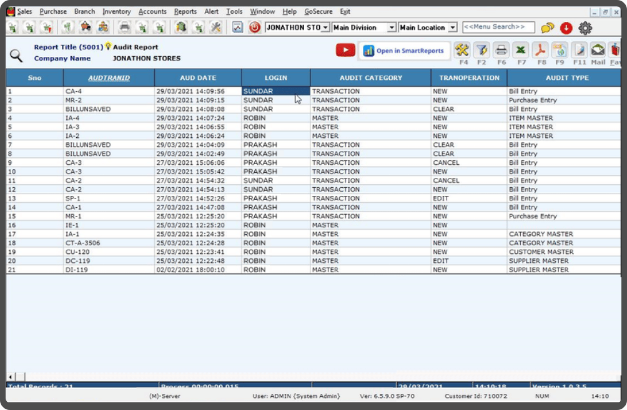Export the report as PDF using F8
Image resolution: width=627 pixels, height=410 pixels.
coord(540,49)
